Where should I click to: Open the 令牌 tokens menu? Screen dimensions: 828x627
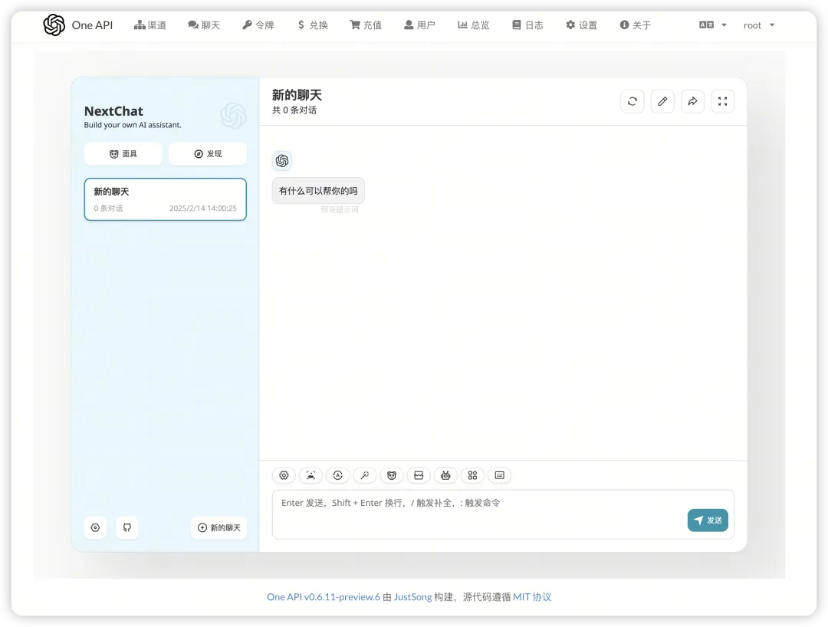point(258,25)
